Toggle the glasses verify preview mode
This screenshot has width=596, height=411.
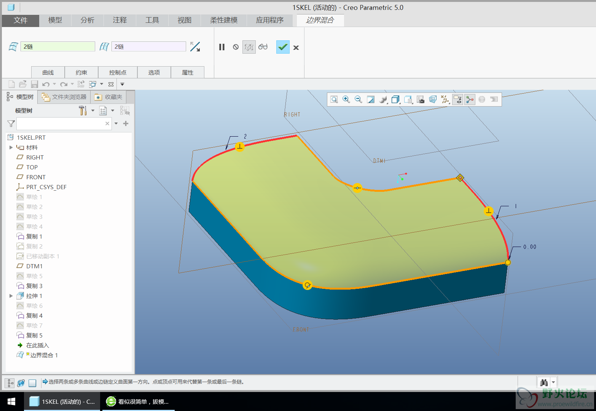pos(263,47)
